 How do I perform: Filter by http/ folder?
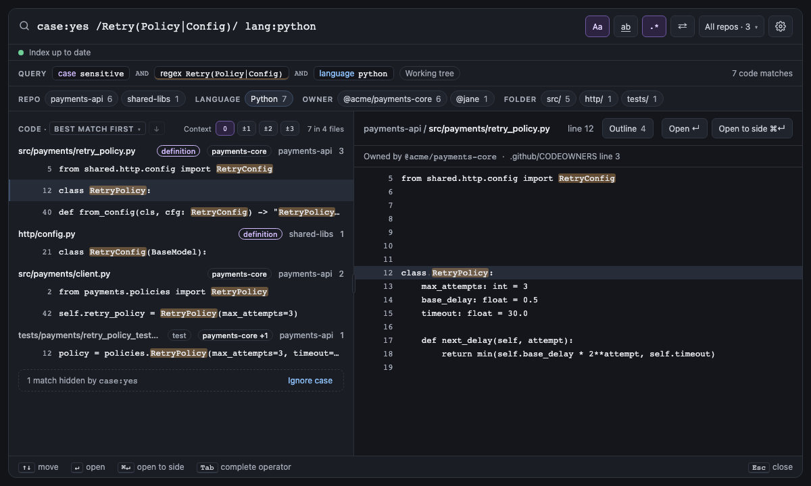(x=599, y=99)
